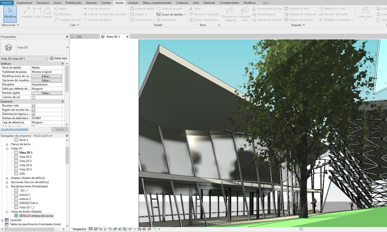This screenshot has height=232, width=387.
Task: Collapse the Renderizaciones (Modelizado) node
Action: tap(7, 186)
